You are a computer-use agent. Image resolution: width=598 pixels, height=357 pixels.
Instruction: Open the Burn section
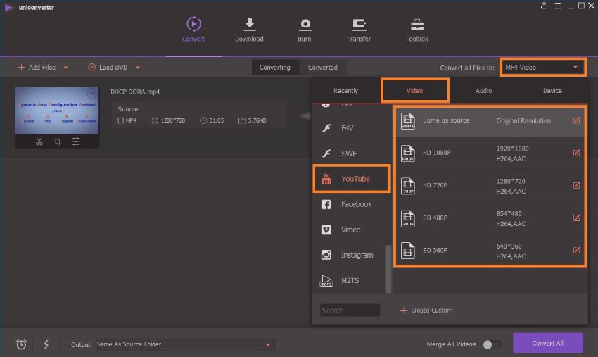(305, 30)
